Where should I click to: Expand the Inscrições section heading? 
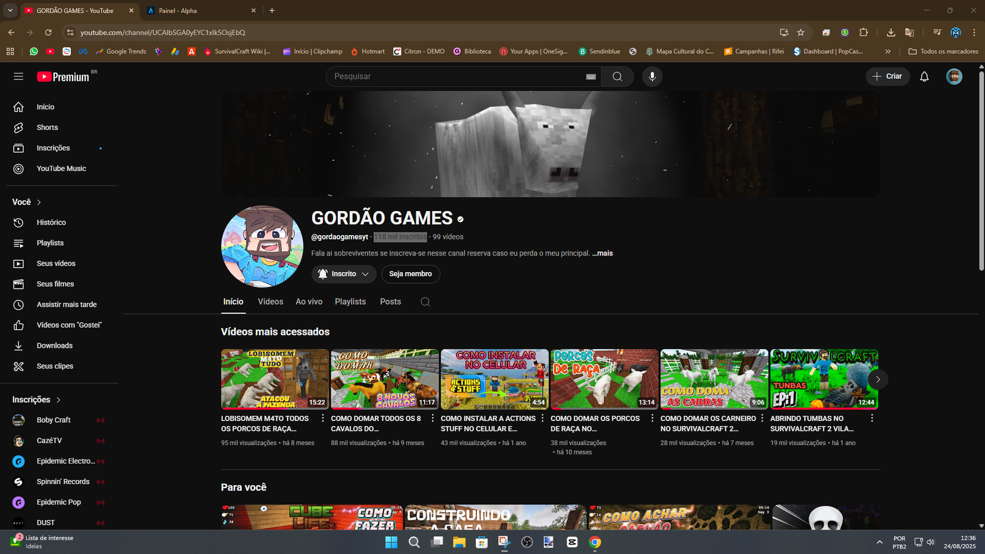pyautogui.click(x=36, y=400)
